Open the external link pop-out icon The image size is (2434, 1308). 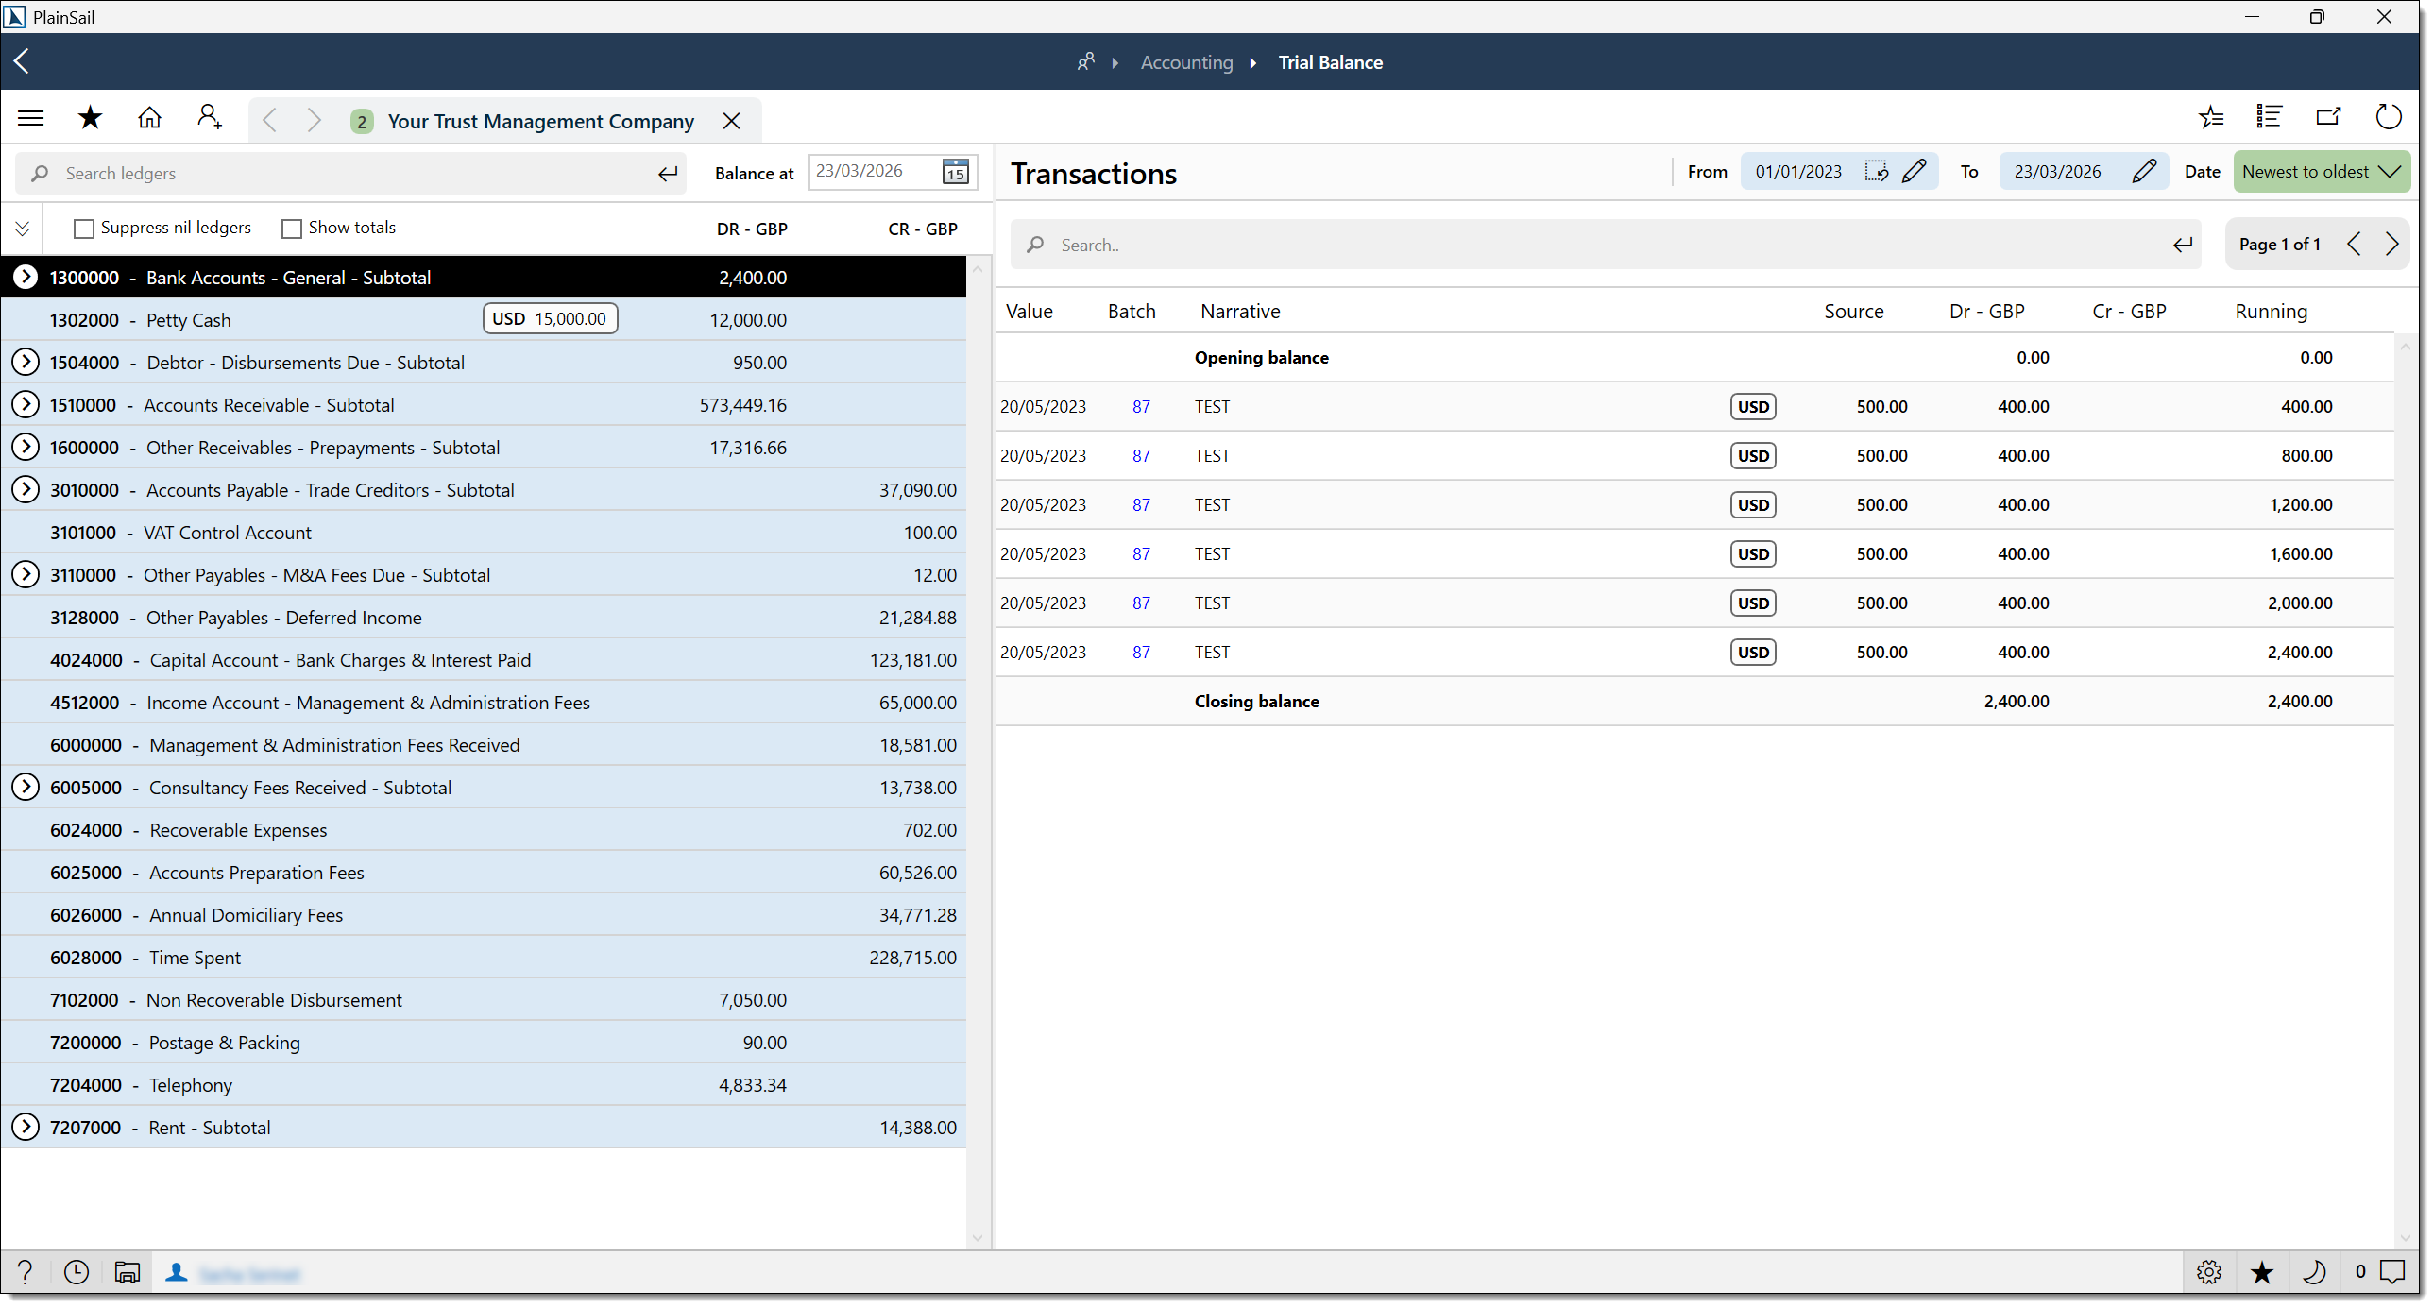2328,116
